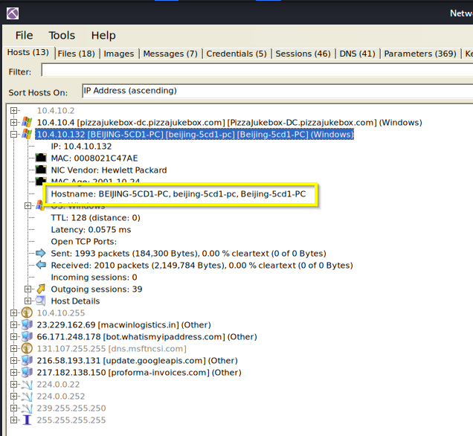Select the 66.171.248.178 bot.whatismyipaddress.com host
The height and width of the screenshot is (436, 473).
147,337
